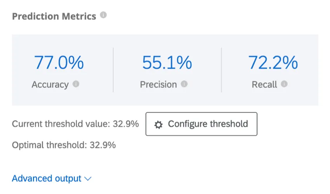This screenshot has height=194, width=330.
Task: Select the optimal threshold 32.9% number
Action: point(103,145)
